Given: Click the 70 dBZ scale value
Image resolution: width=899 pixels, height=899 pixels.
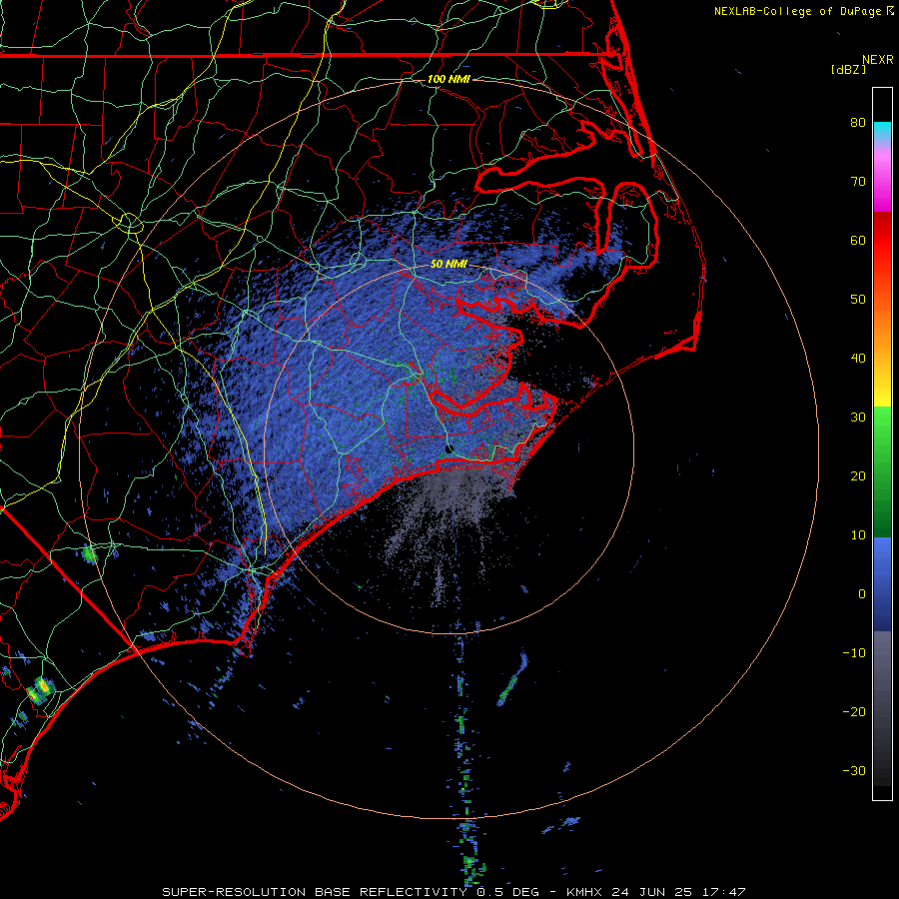Looking at the screenshot, I should point(858,181).
